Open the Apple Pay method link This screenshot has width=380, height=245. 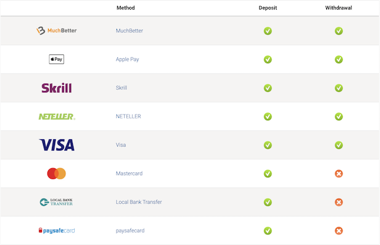pos(127,60)
